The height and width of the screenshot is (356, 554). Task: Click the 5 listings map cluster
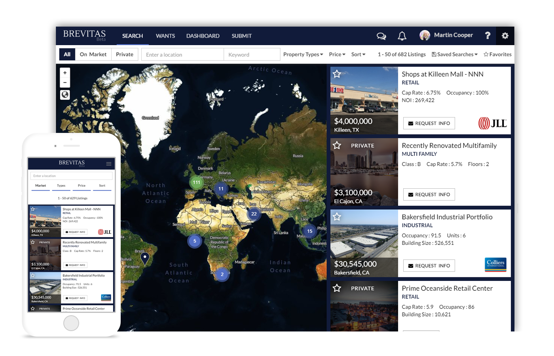click(195, 241)
